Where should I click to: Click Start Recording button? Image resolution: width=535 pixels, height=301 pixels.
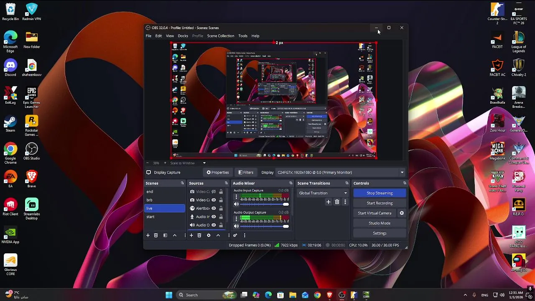coord(380,203)
